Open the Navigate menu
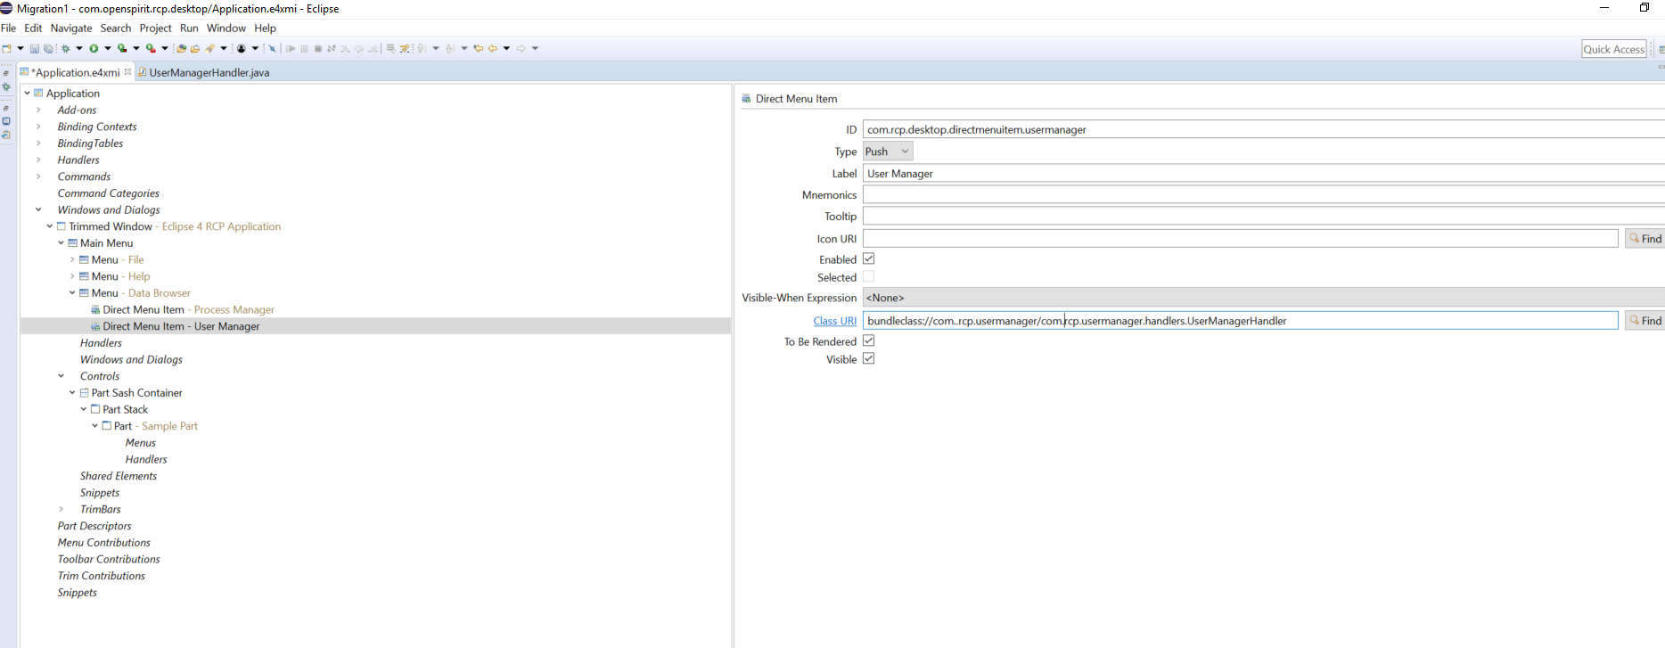Viewport: 1665px width, 648px height. point(71,28)
